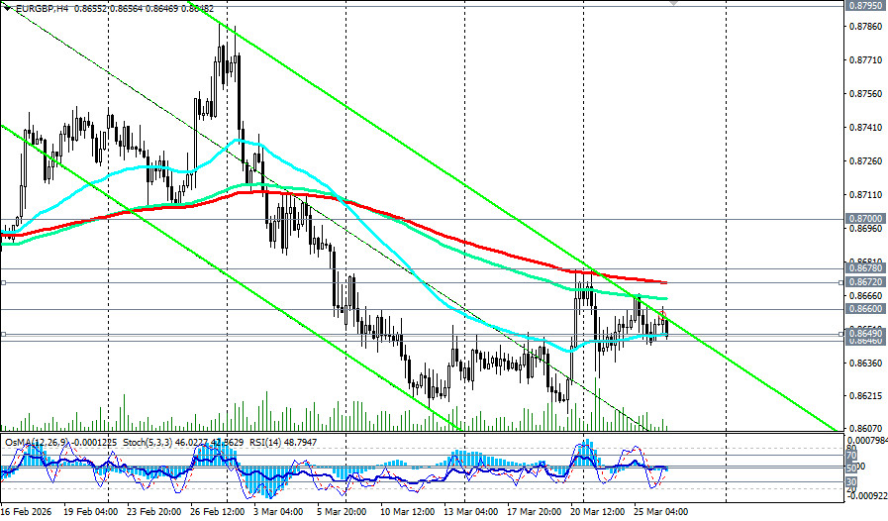Click the OsMA(12,26,9) indicator label
This screenshot has height=521, width=888.
point(36,442)
